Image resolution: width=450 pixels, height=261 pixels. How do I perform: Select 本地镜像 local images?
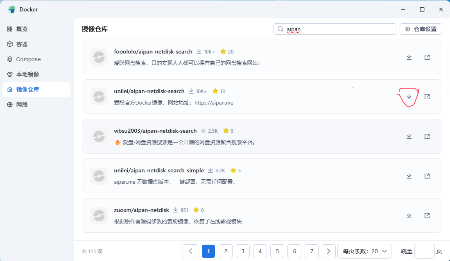pyautogui.click(x=27, y=74)
